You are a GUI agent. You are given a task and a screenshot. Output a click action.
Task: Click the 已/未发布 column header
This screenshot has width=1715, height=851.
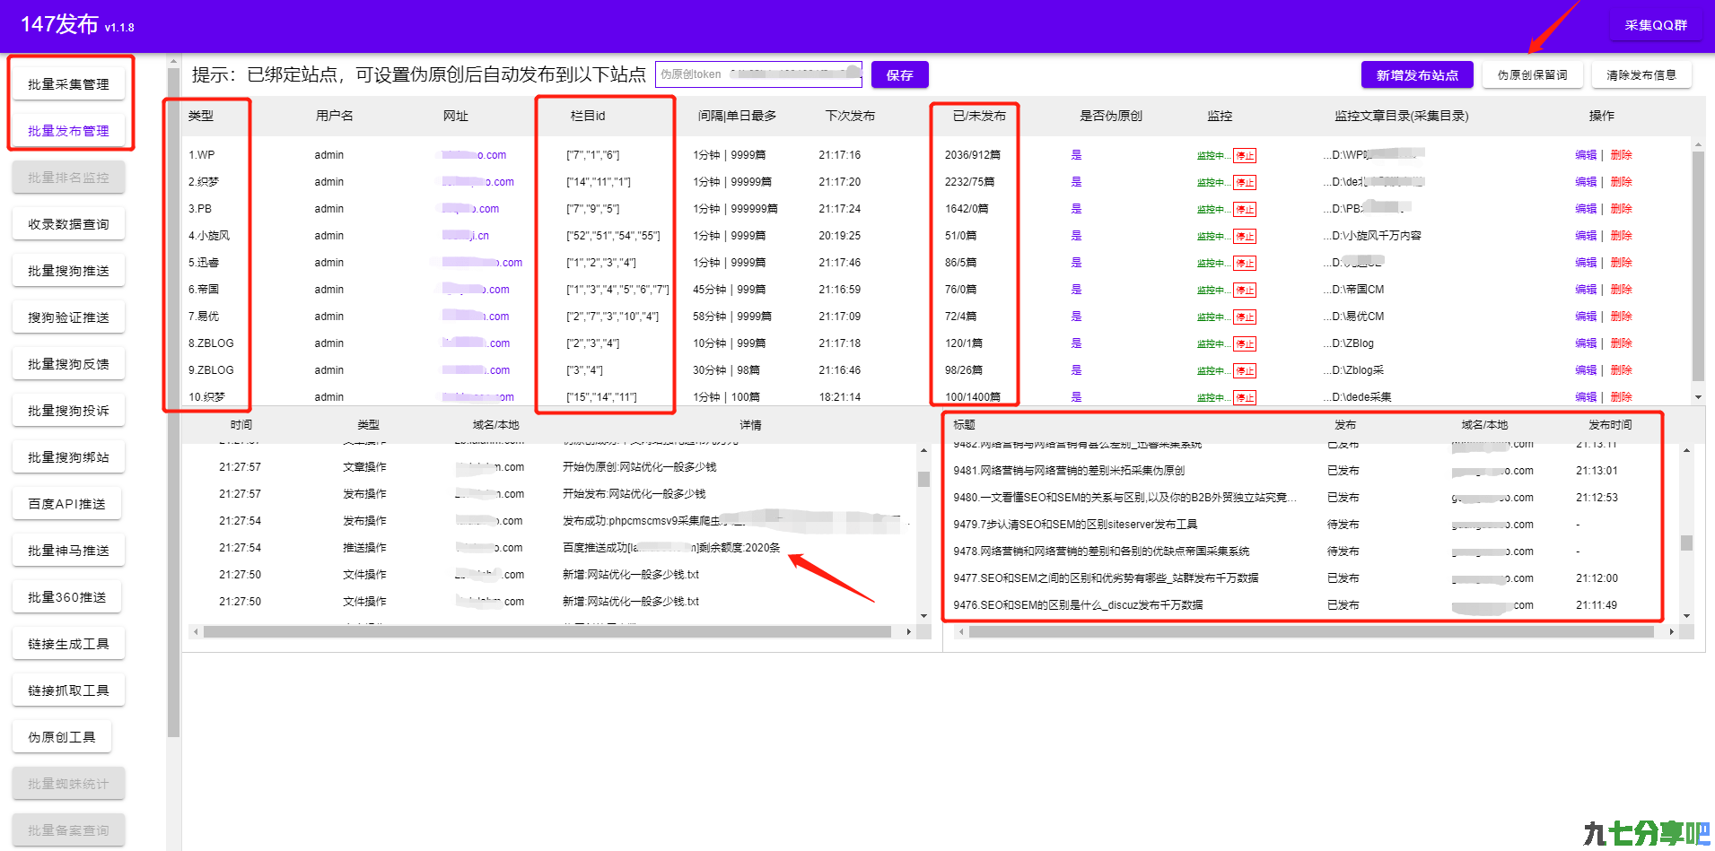tap(979, 116)
